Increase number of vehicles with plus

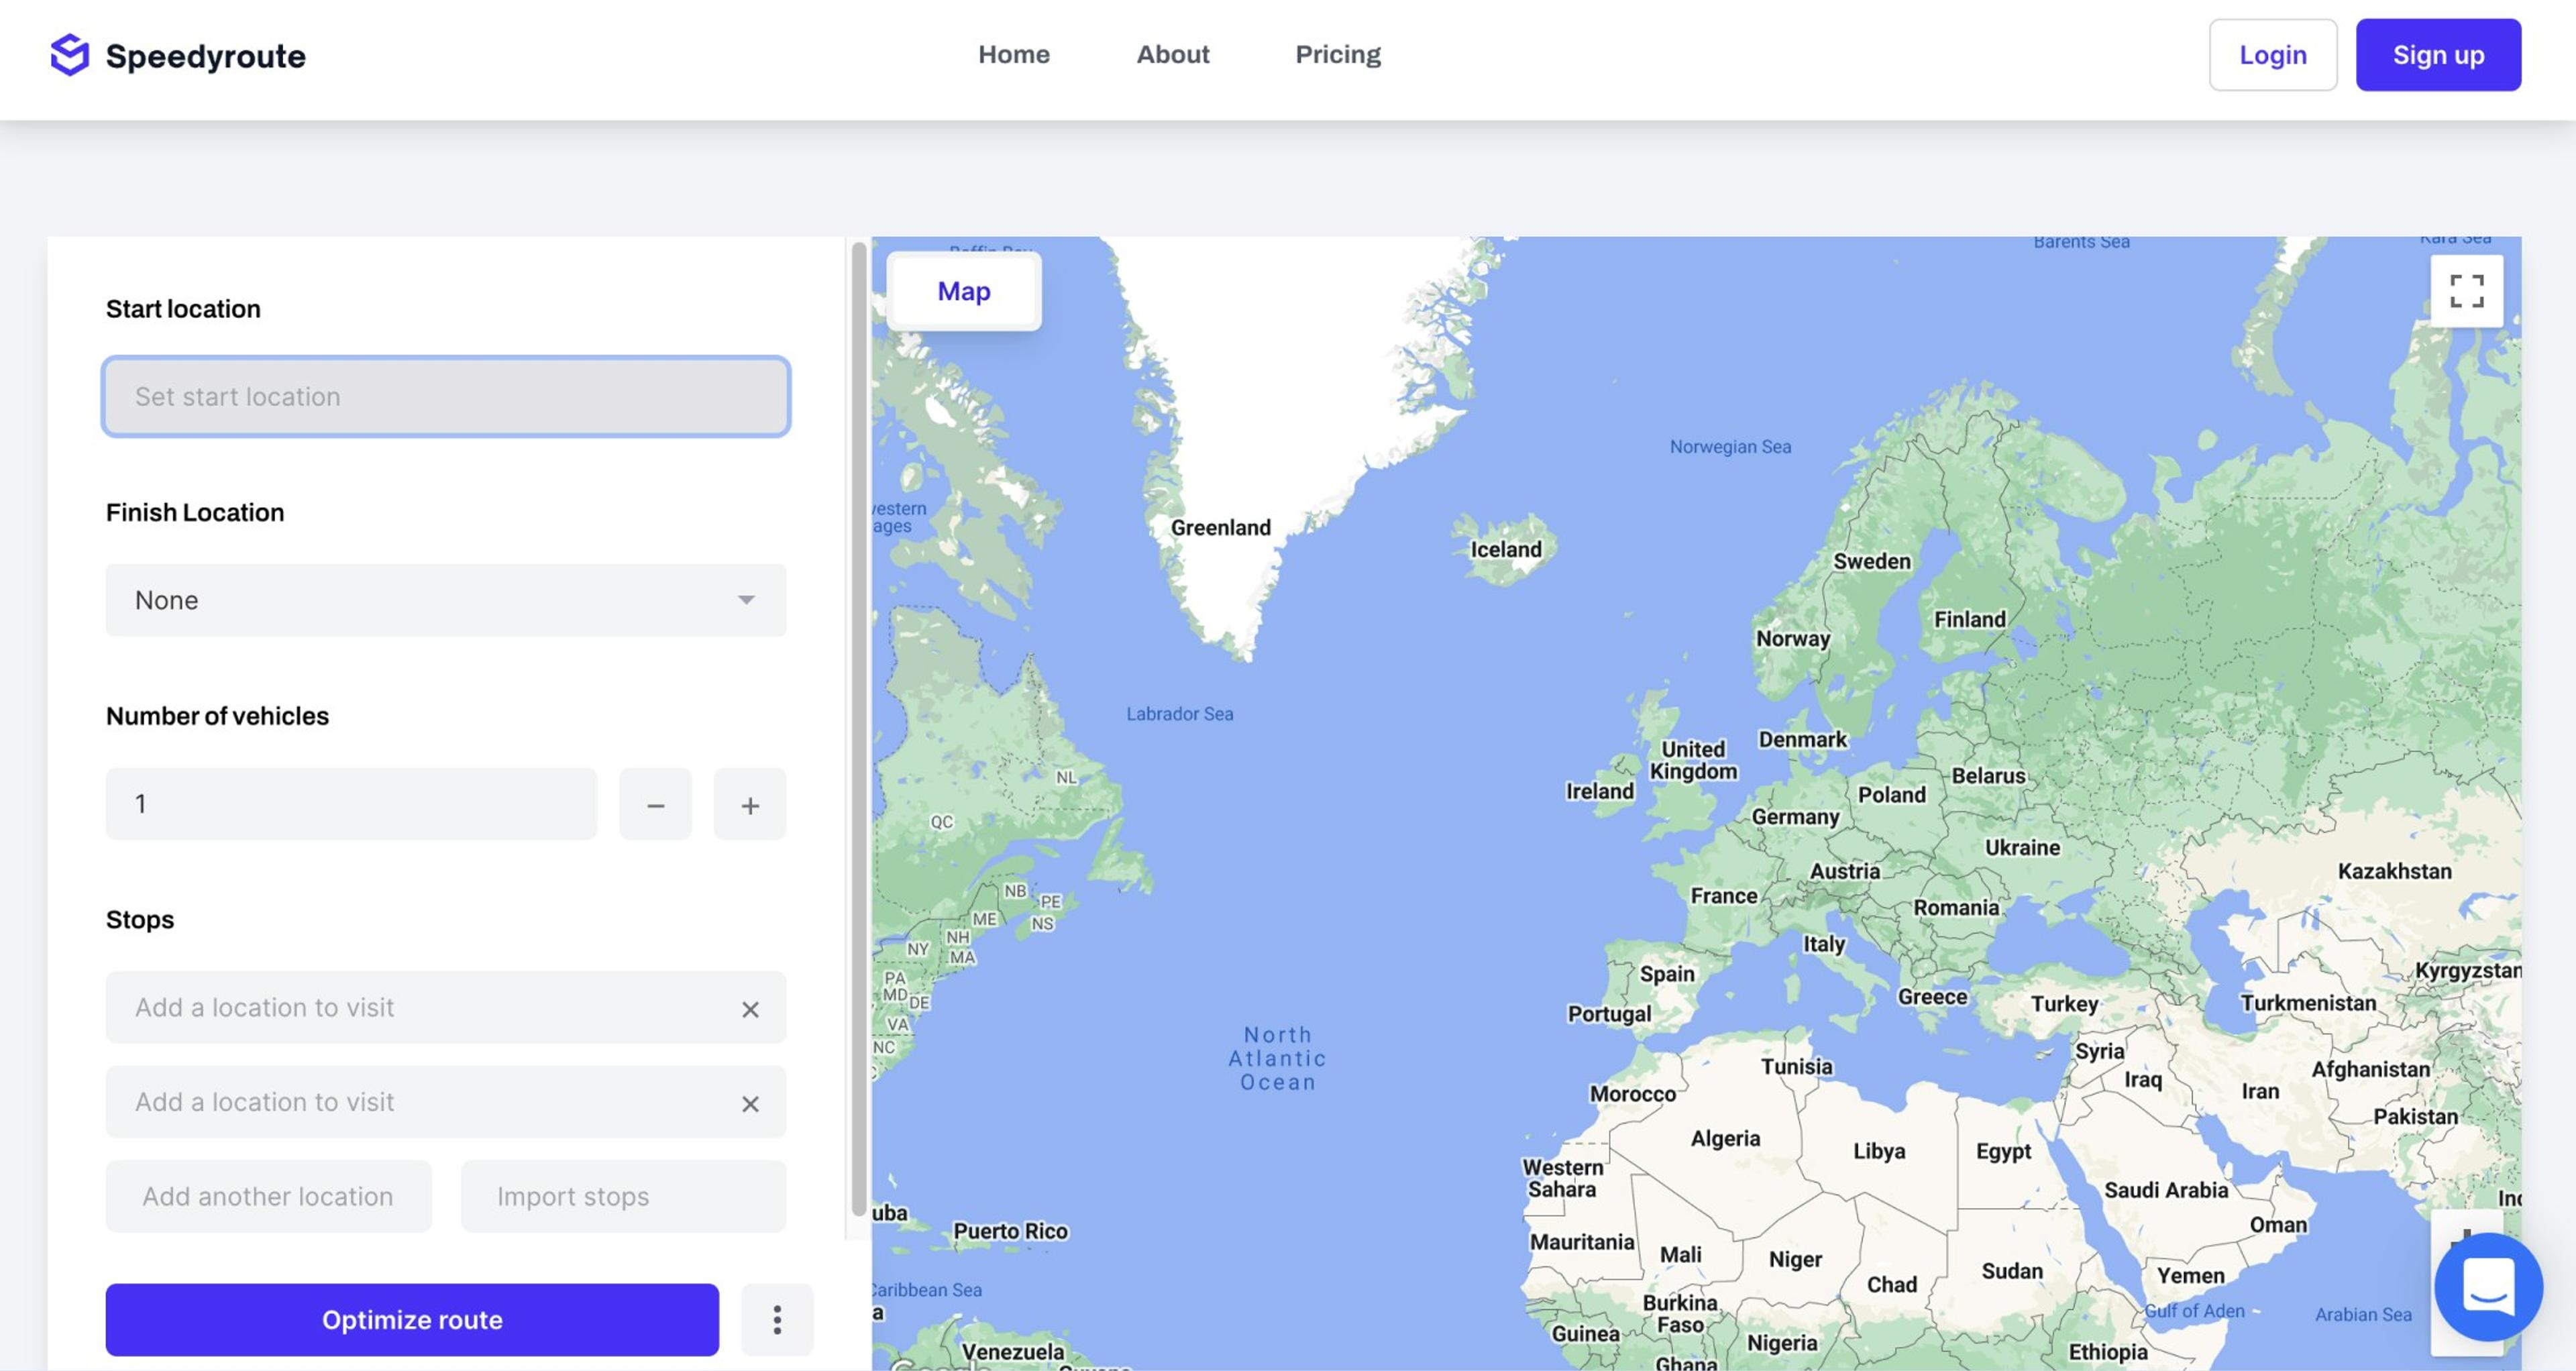point(749,805)
